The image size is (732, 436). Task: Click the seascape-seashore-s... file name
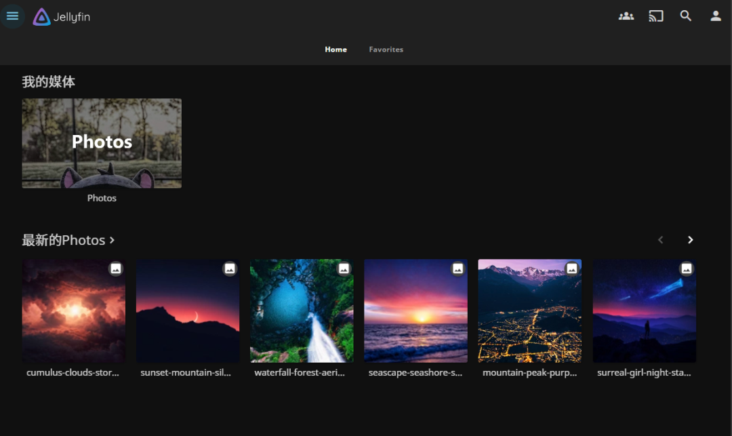click(415, 372)
